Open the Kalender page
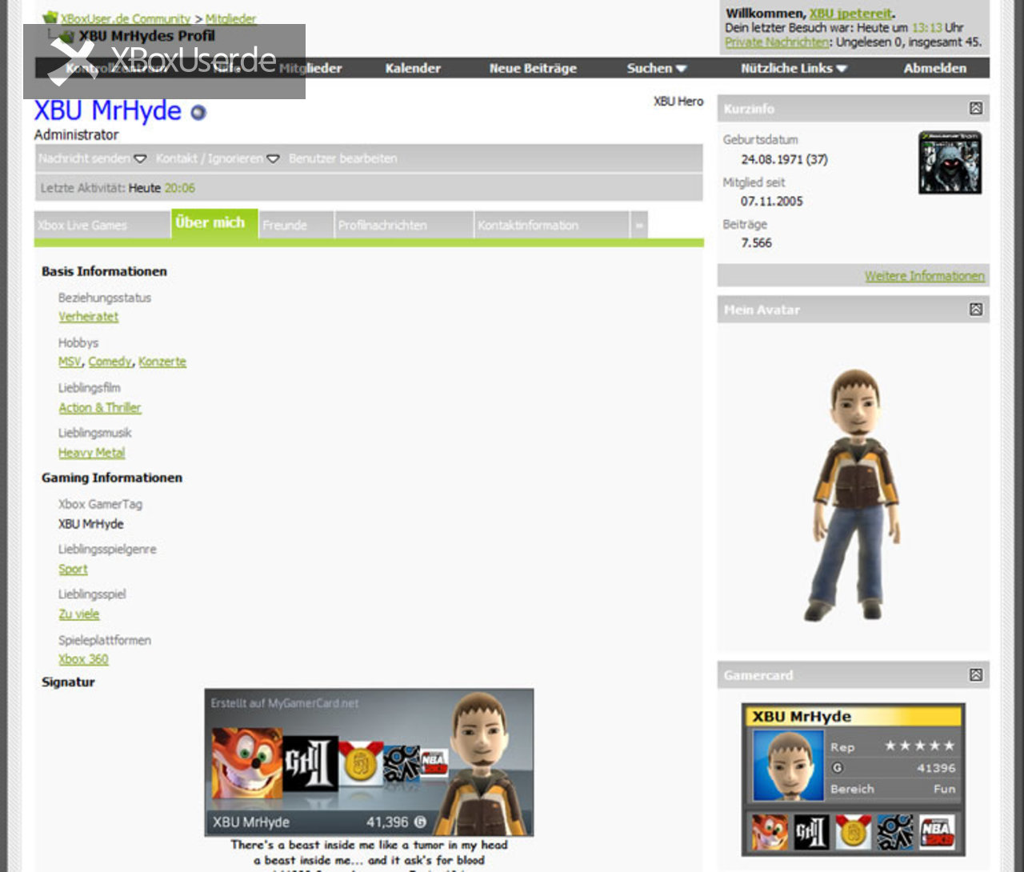Image resolution: width=1024 pixels, height=872 pixels. point(413,68)
